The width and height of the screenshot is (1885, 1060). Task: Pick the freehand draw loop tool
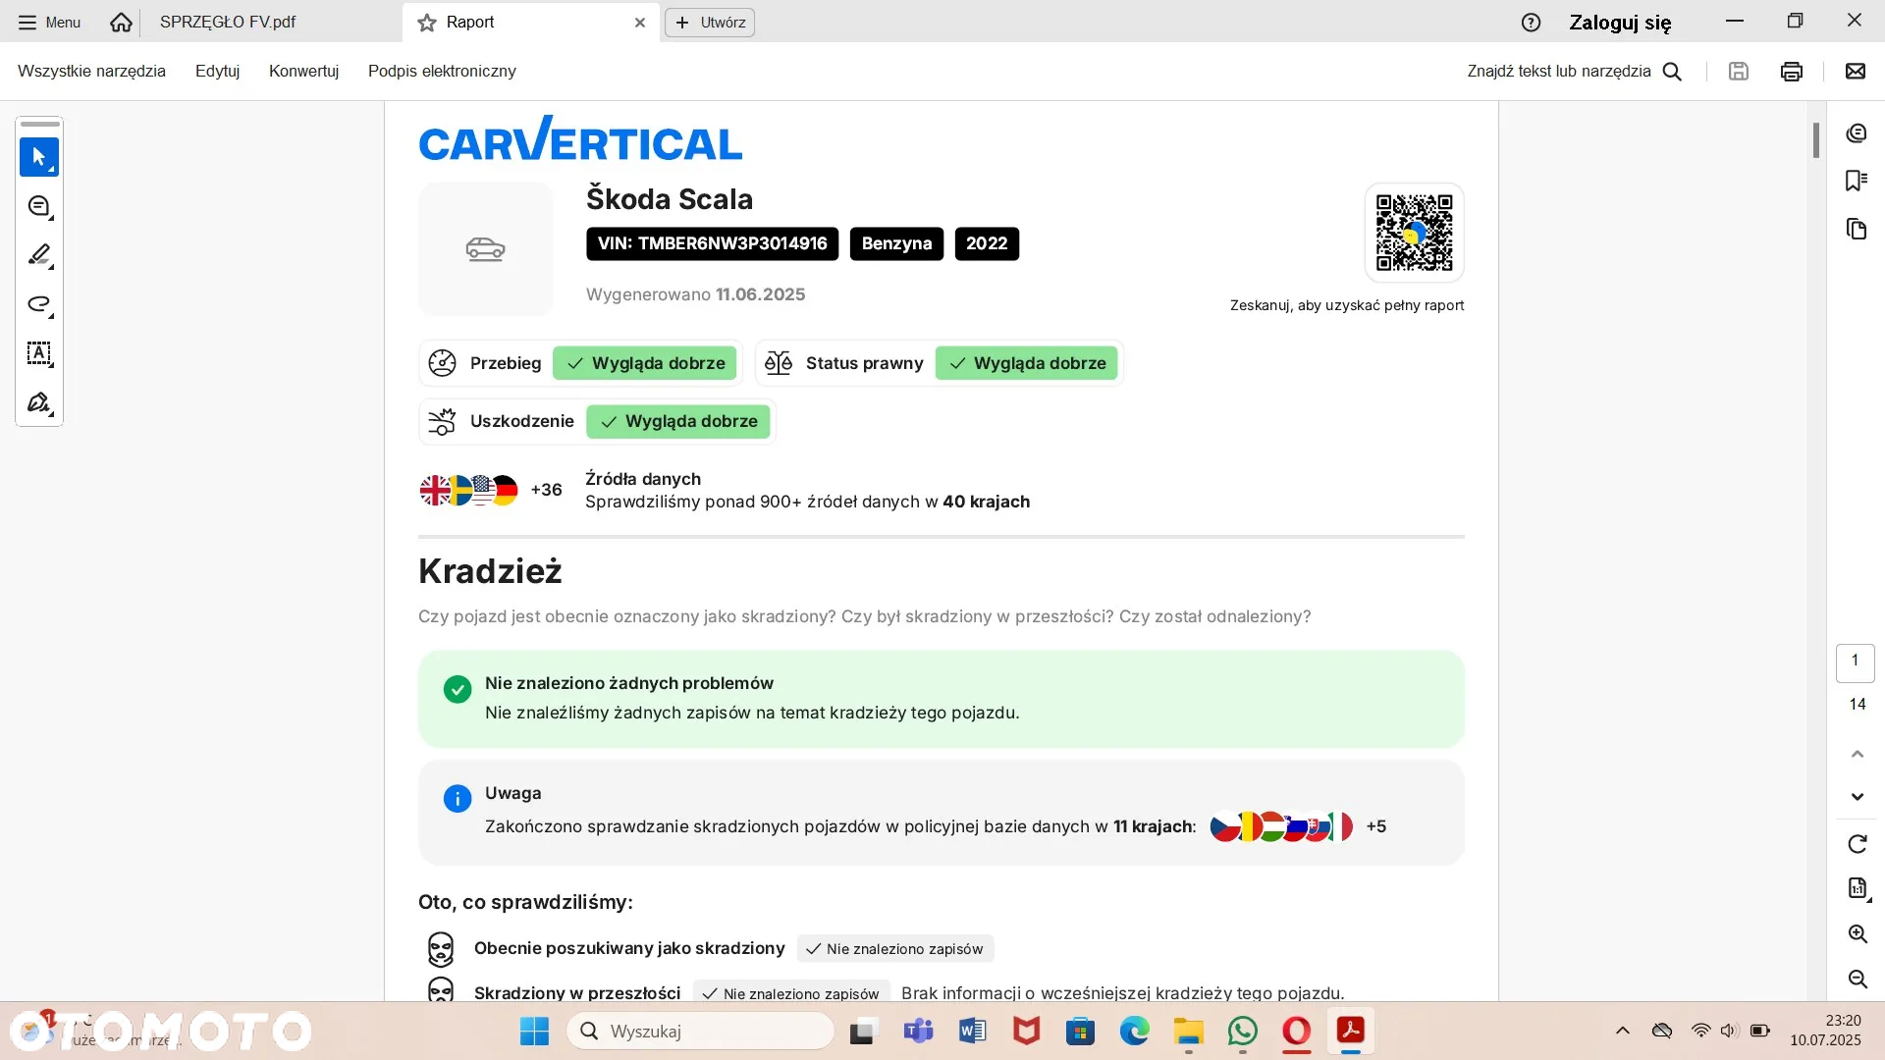click(x=39, y=304)
